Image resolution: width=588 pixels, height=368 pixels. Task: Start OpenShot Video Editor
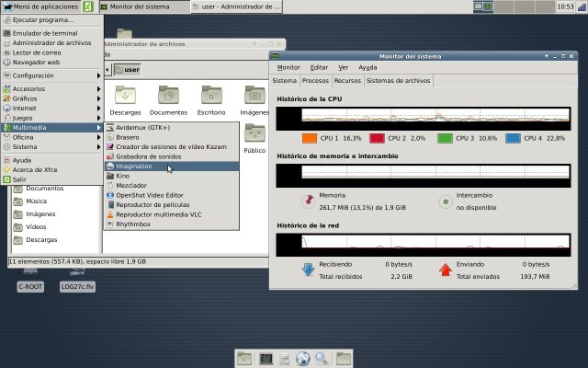point(150,195)
